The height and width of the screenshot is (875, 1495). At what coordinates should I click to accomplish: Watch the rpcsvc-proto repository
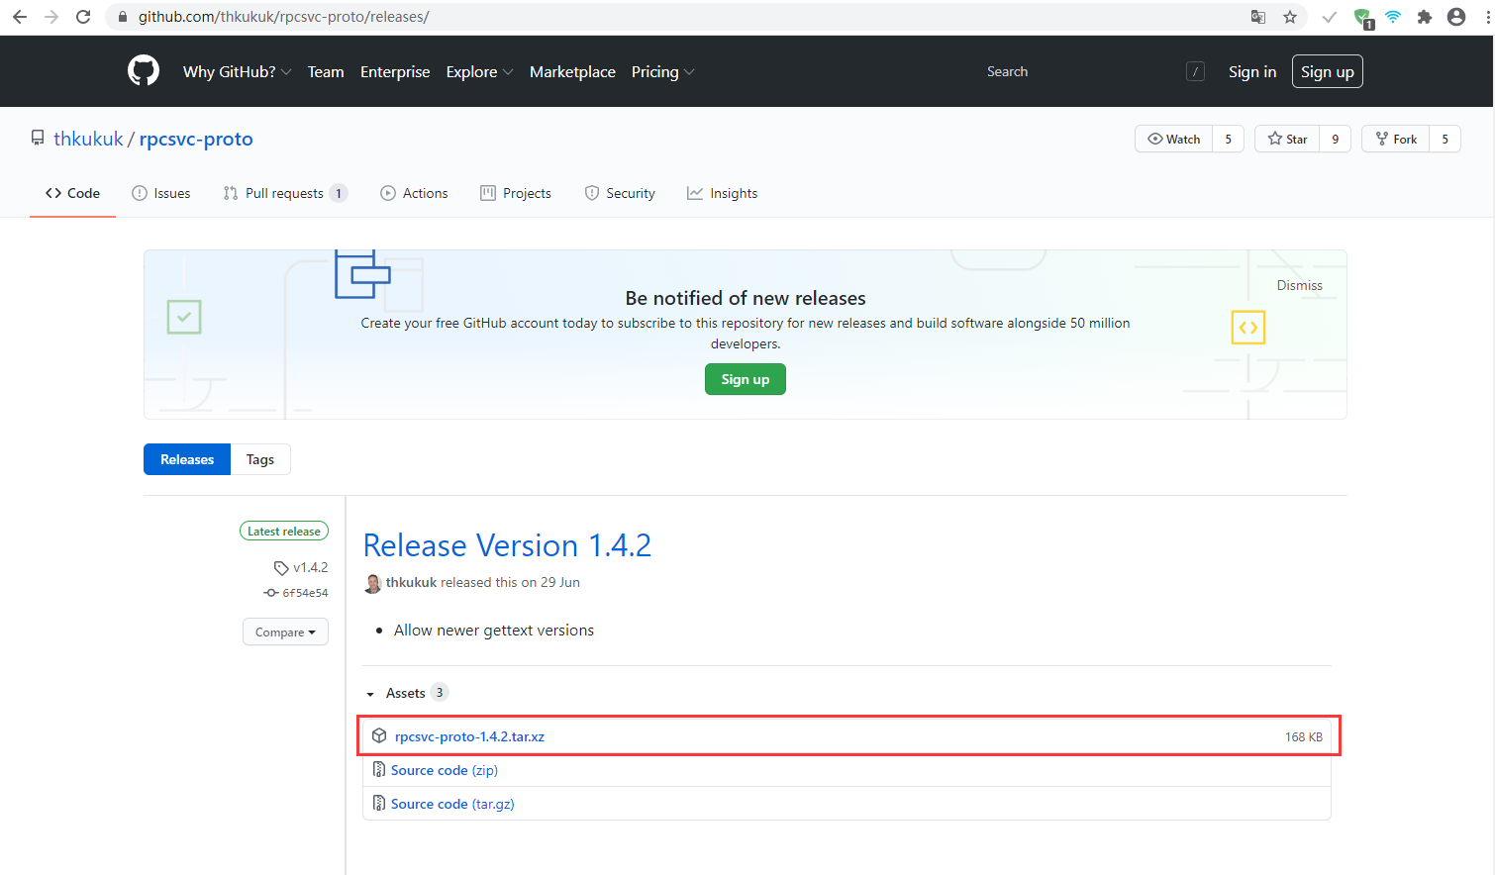[1174, 139]
